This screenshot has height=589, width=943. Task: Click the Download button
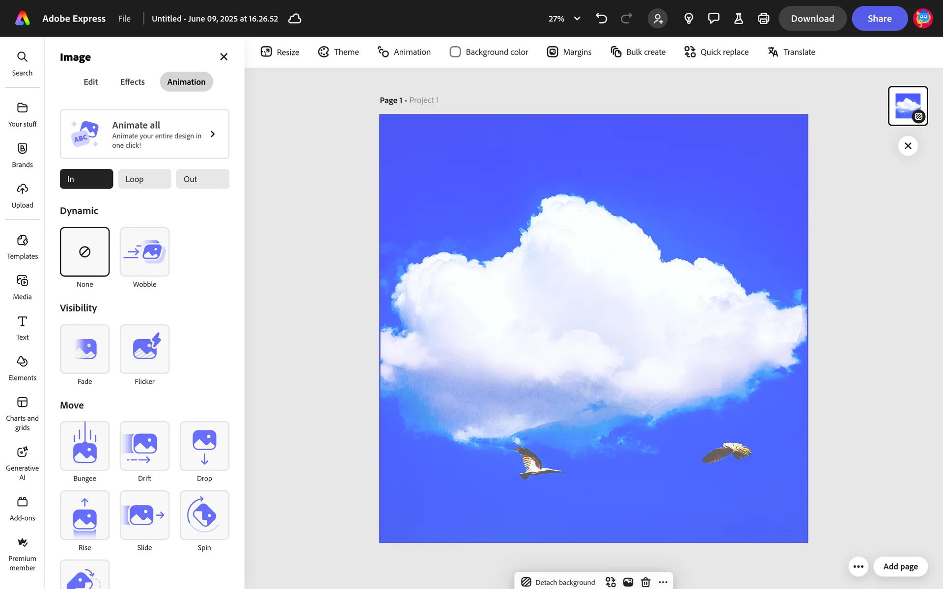[x=812, y=19]
